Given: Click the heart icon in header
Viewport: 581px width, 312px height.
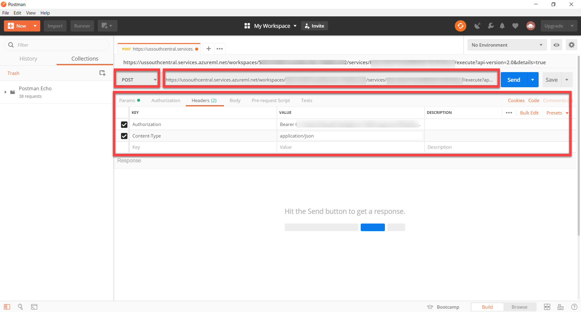Looking at the screenshot, I should coord(515,26).
